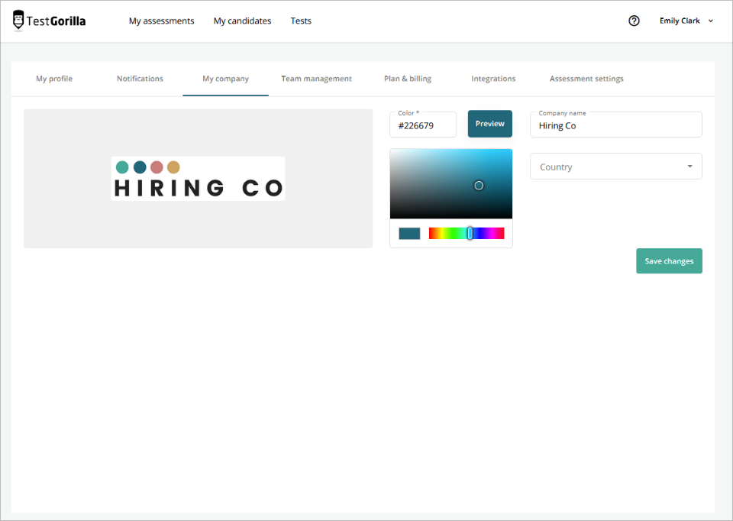Expand the Emily Clark account menu
The image size is (733, 521).
(x=686, y=21)
